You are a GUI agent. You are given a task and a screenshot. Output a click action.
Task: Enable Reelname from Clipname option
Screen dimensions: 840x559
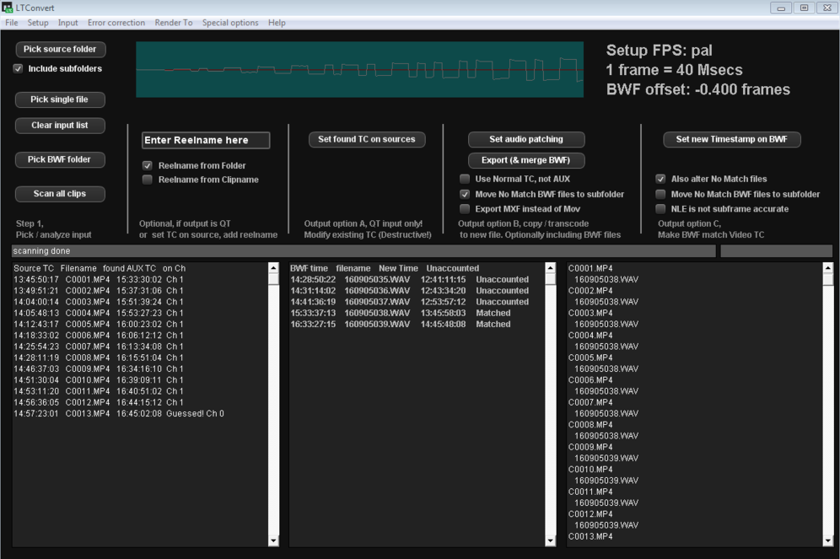coord(148,180)
